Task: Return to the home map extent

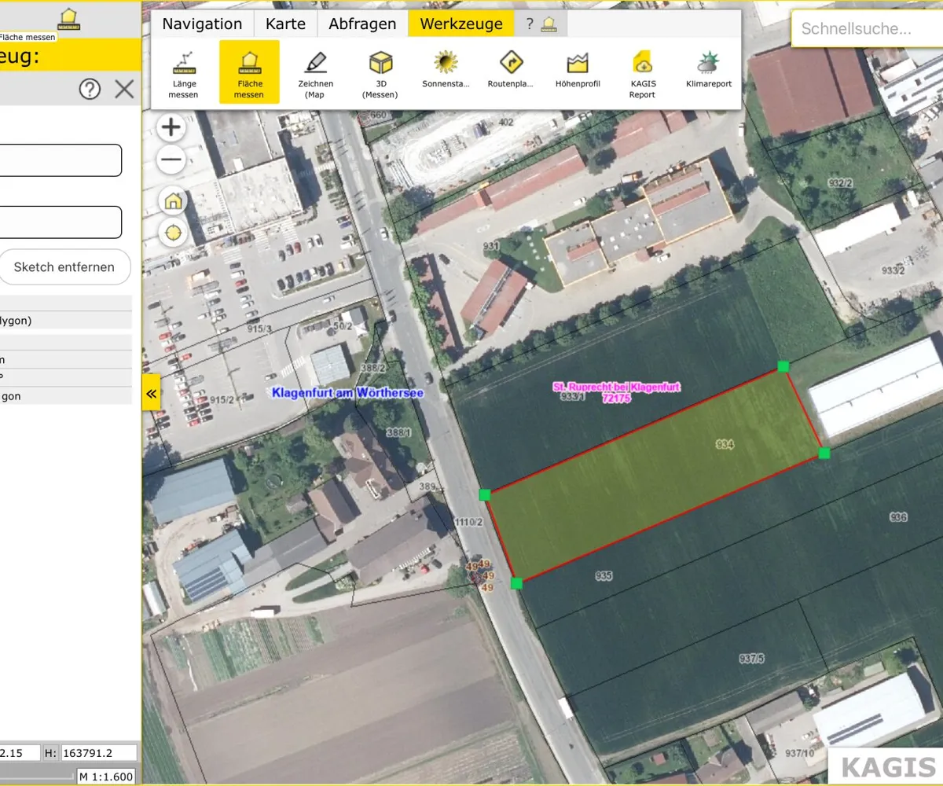Action: (172, 201)
